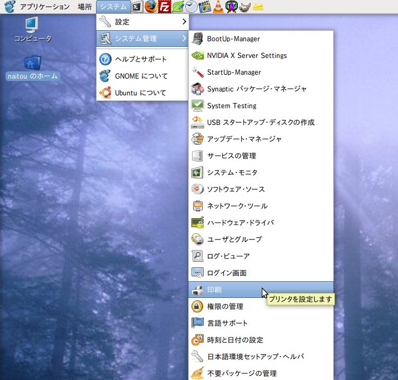The height and width of the screenshot is (380, 398).
Task: Open ソフトウェア・ソース
Action: [261, 189]
